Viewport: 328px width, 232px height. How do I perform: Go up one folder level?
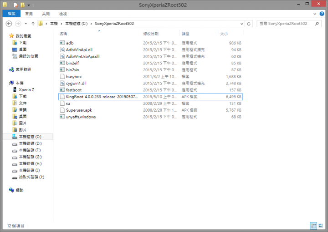coord(33,24)
